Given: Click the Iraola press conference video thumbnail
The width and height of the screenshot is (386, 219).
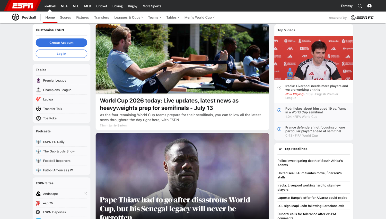Looking at the screenshot, I should pos(314,58).
